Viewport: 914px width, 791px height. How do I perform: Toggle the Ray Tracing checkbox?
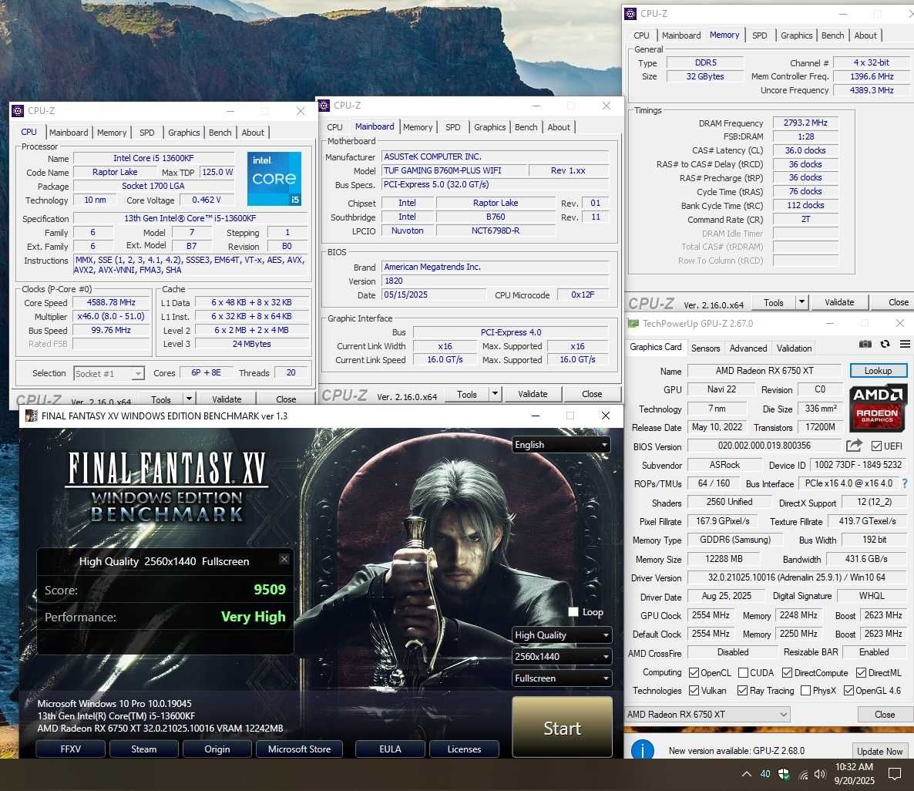click(742, 690)
